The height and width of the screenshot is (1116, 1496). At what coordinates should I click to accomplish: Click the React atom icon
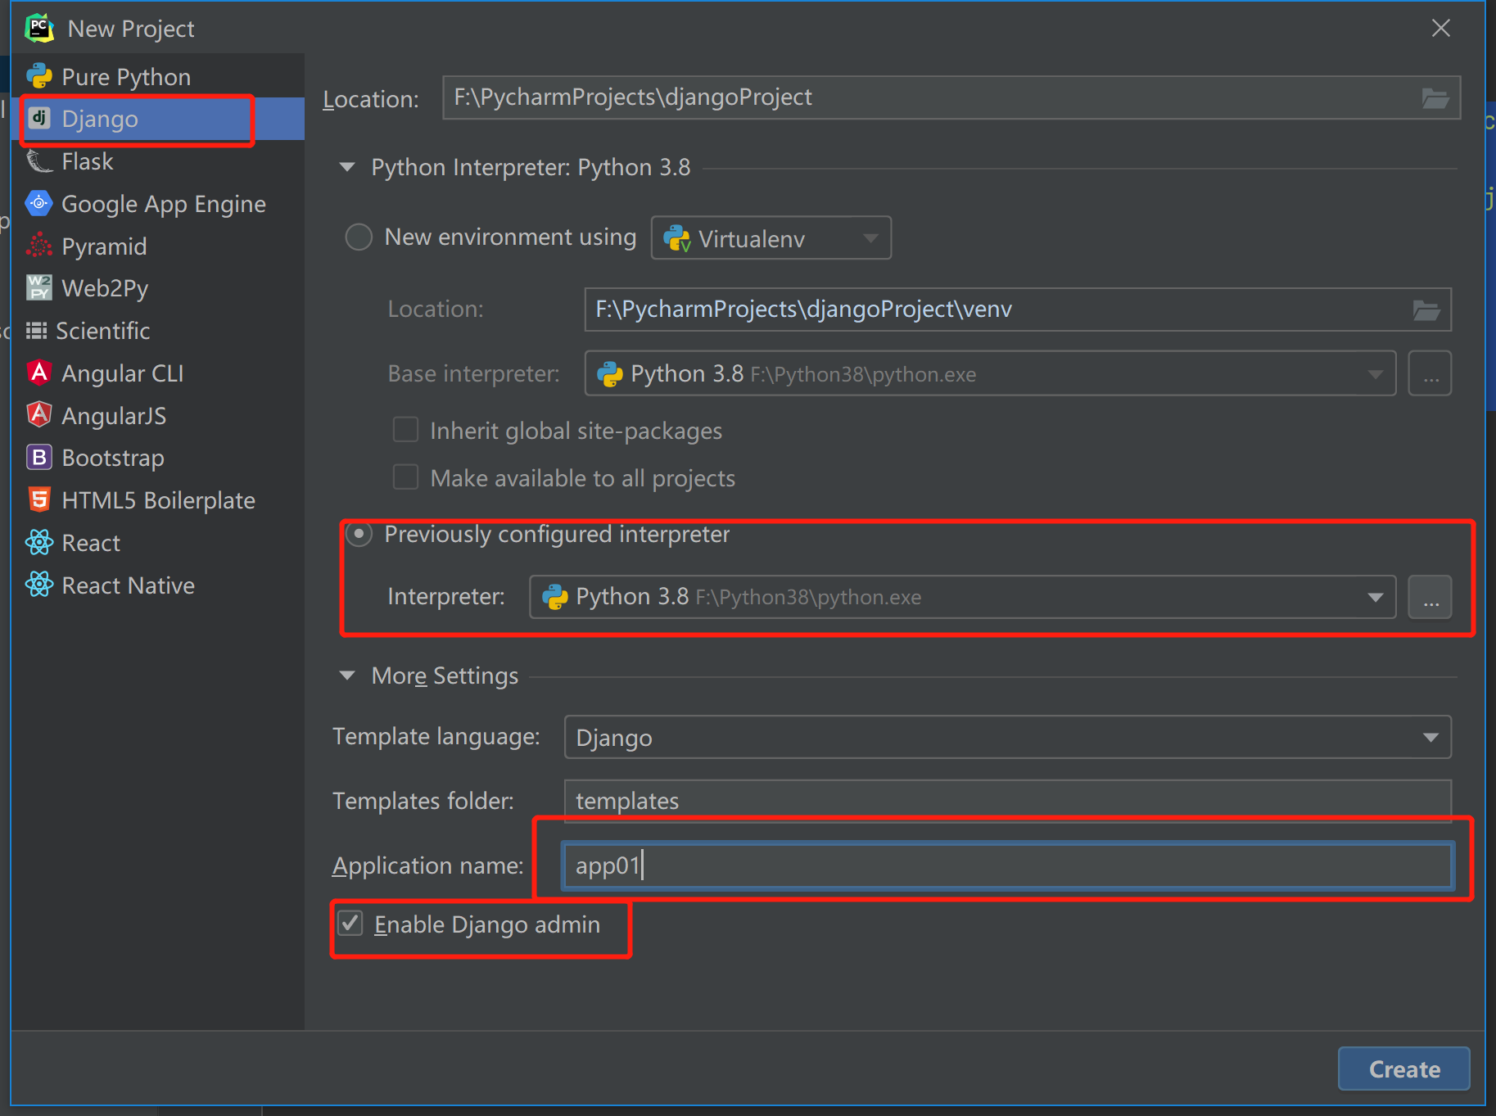coord(38,542)
